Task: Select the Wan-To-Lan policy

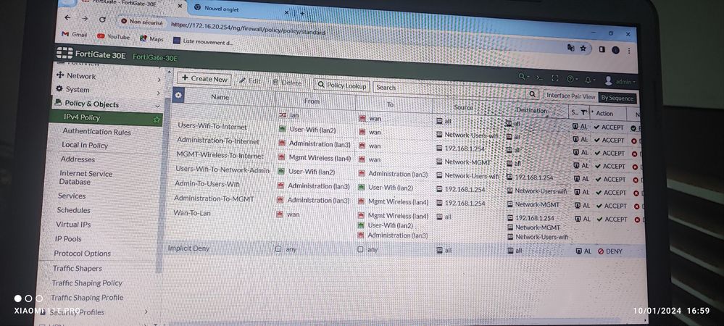Action: click(192, 213)
